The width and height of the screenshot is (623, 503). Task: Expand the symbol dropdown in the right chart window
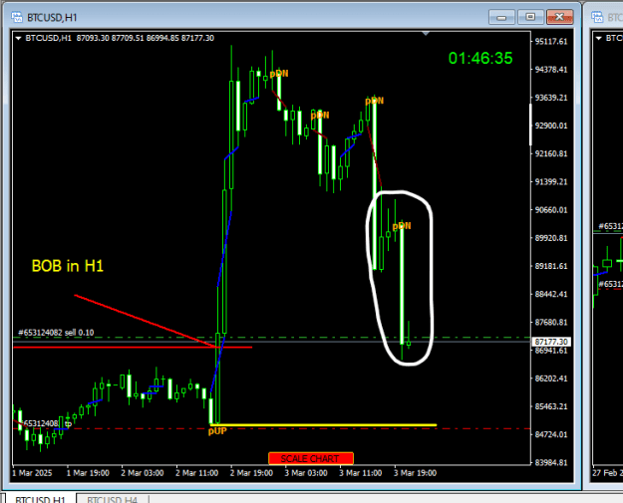pyautogui.click(x=599, y=39)
